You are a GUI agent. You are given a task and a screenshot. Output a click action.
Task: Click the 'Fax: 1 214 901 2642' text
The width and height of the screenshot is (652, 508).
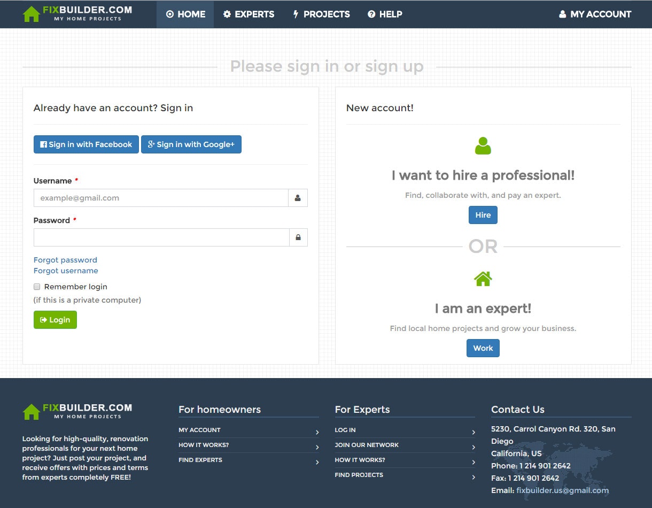coord(525,478)
